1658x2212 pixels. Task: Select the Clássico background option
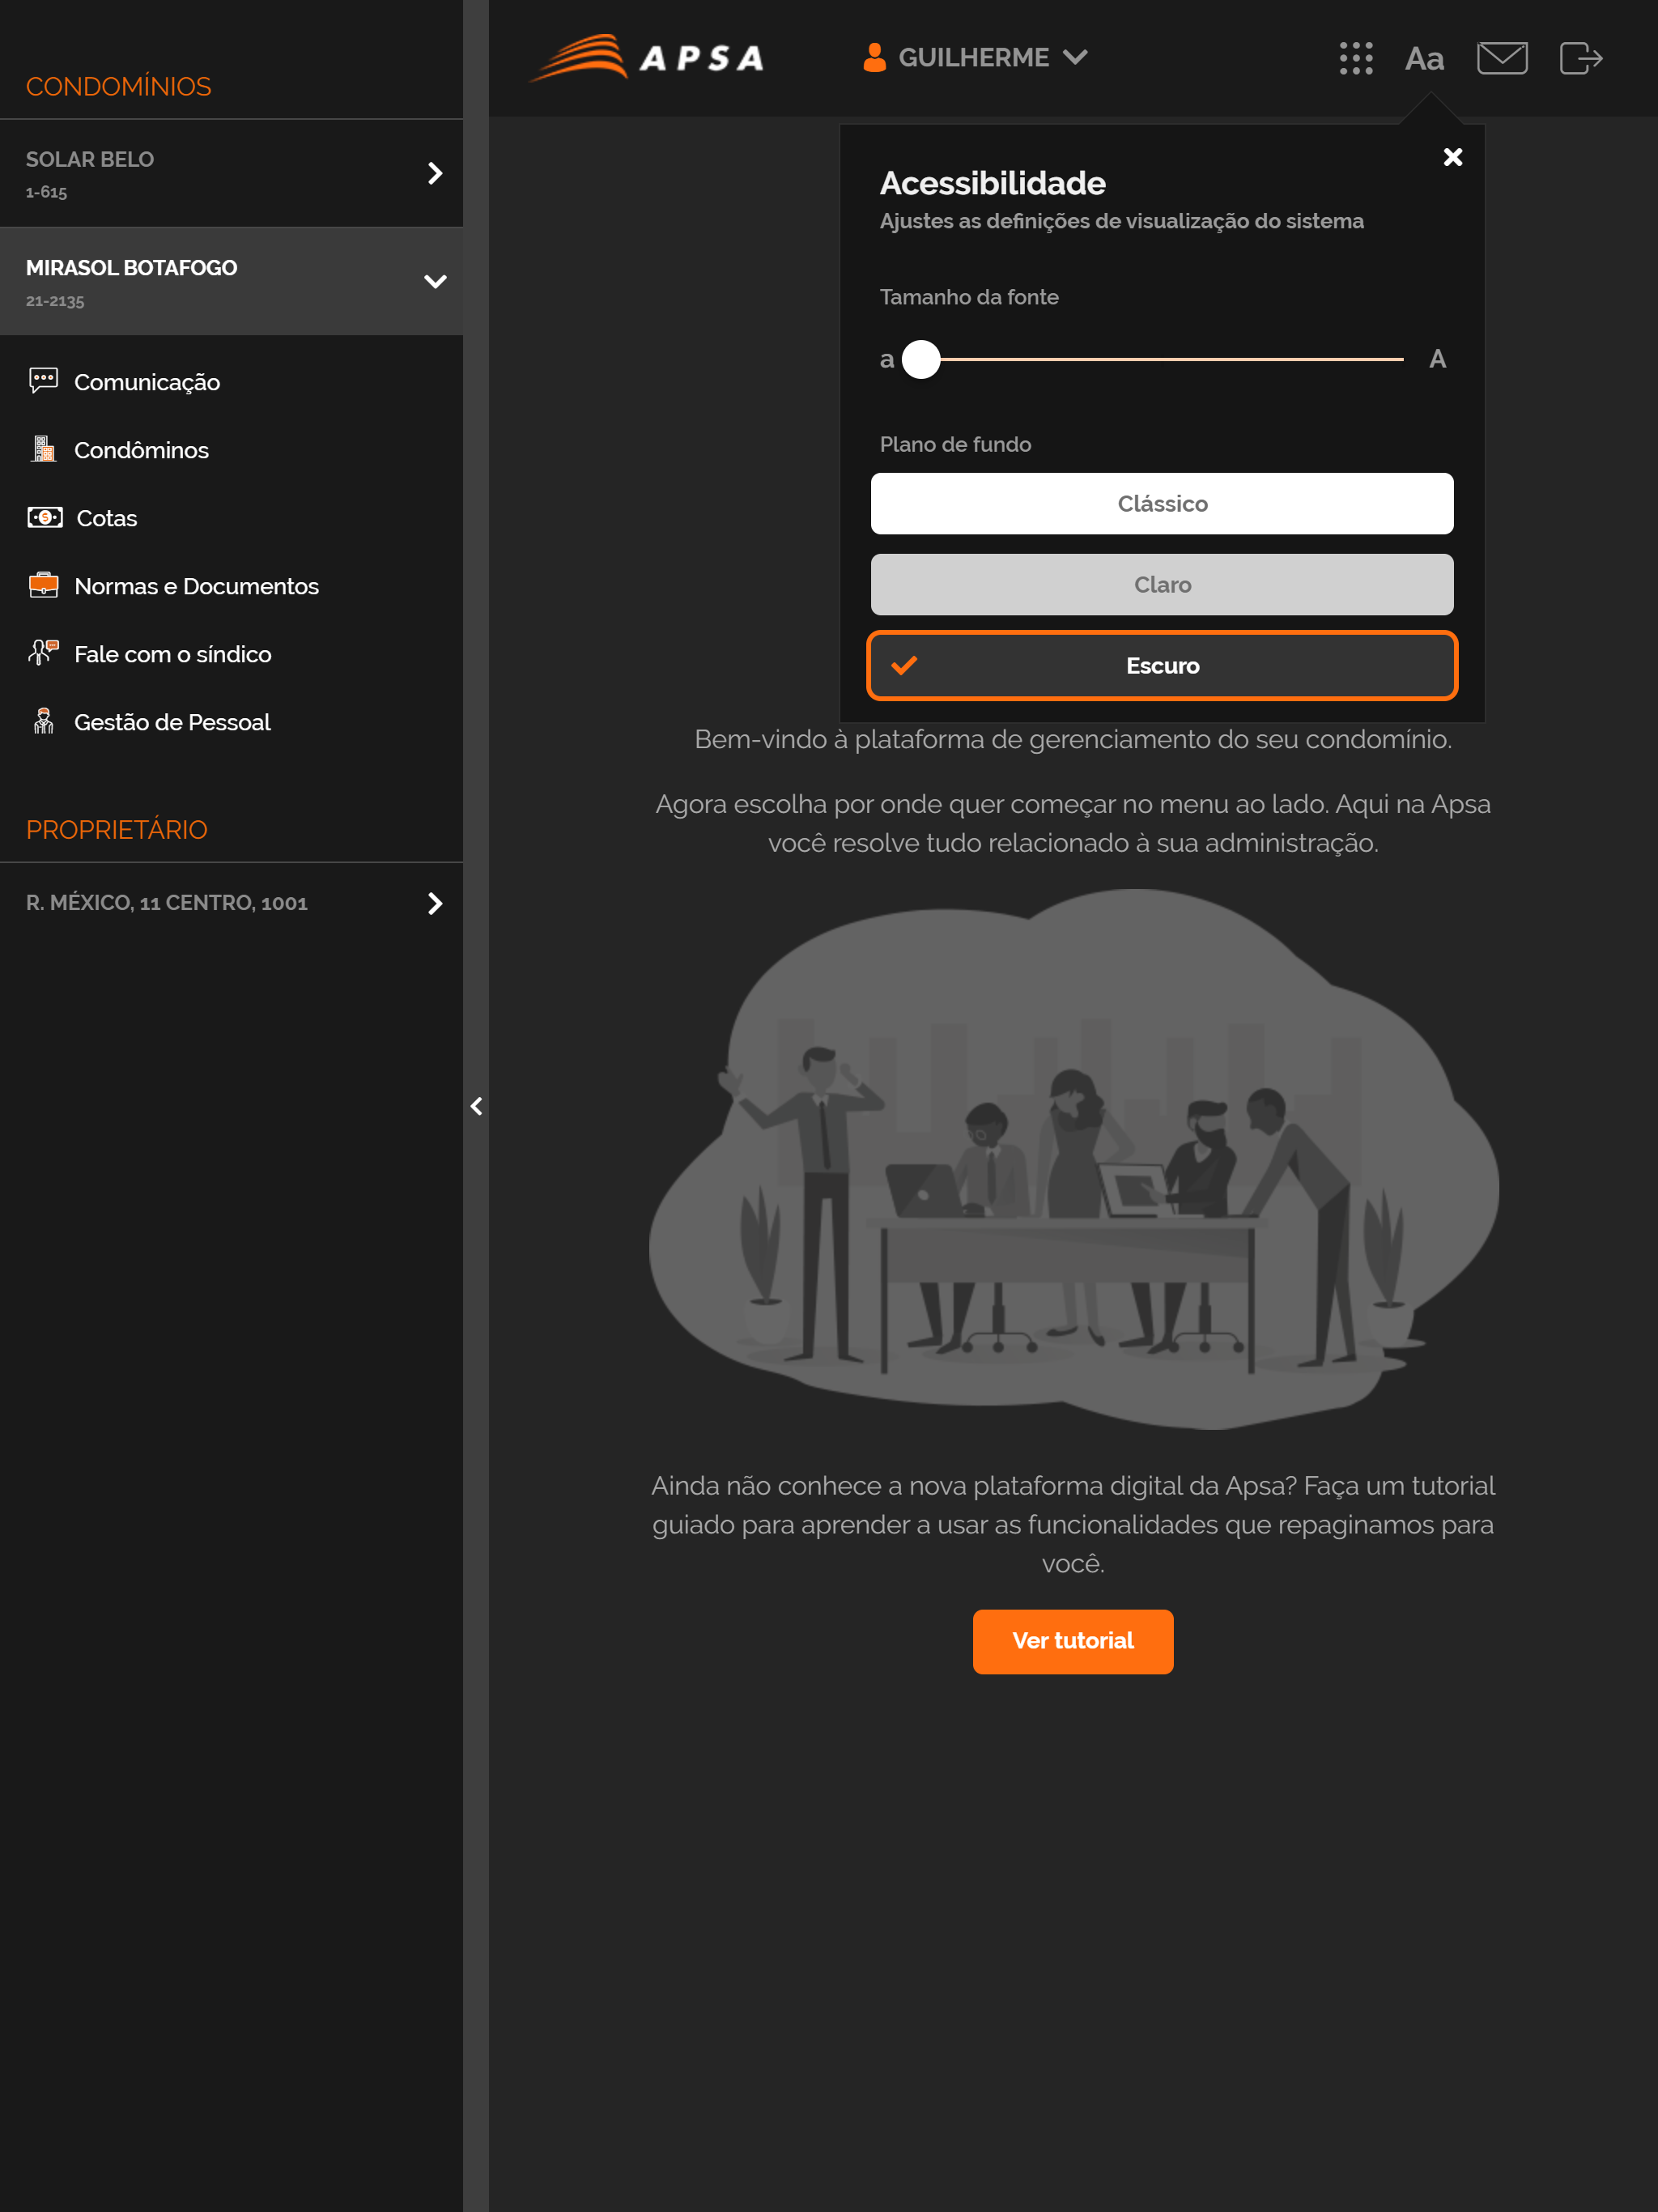(1162, 504)
